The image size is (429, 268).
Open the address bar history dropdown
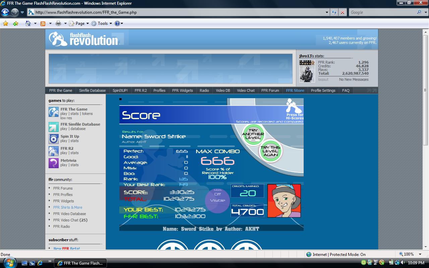pyautogui.click(x=327, y=12)
